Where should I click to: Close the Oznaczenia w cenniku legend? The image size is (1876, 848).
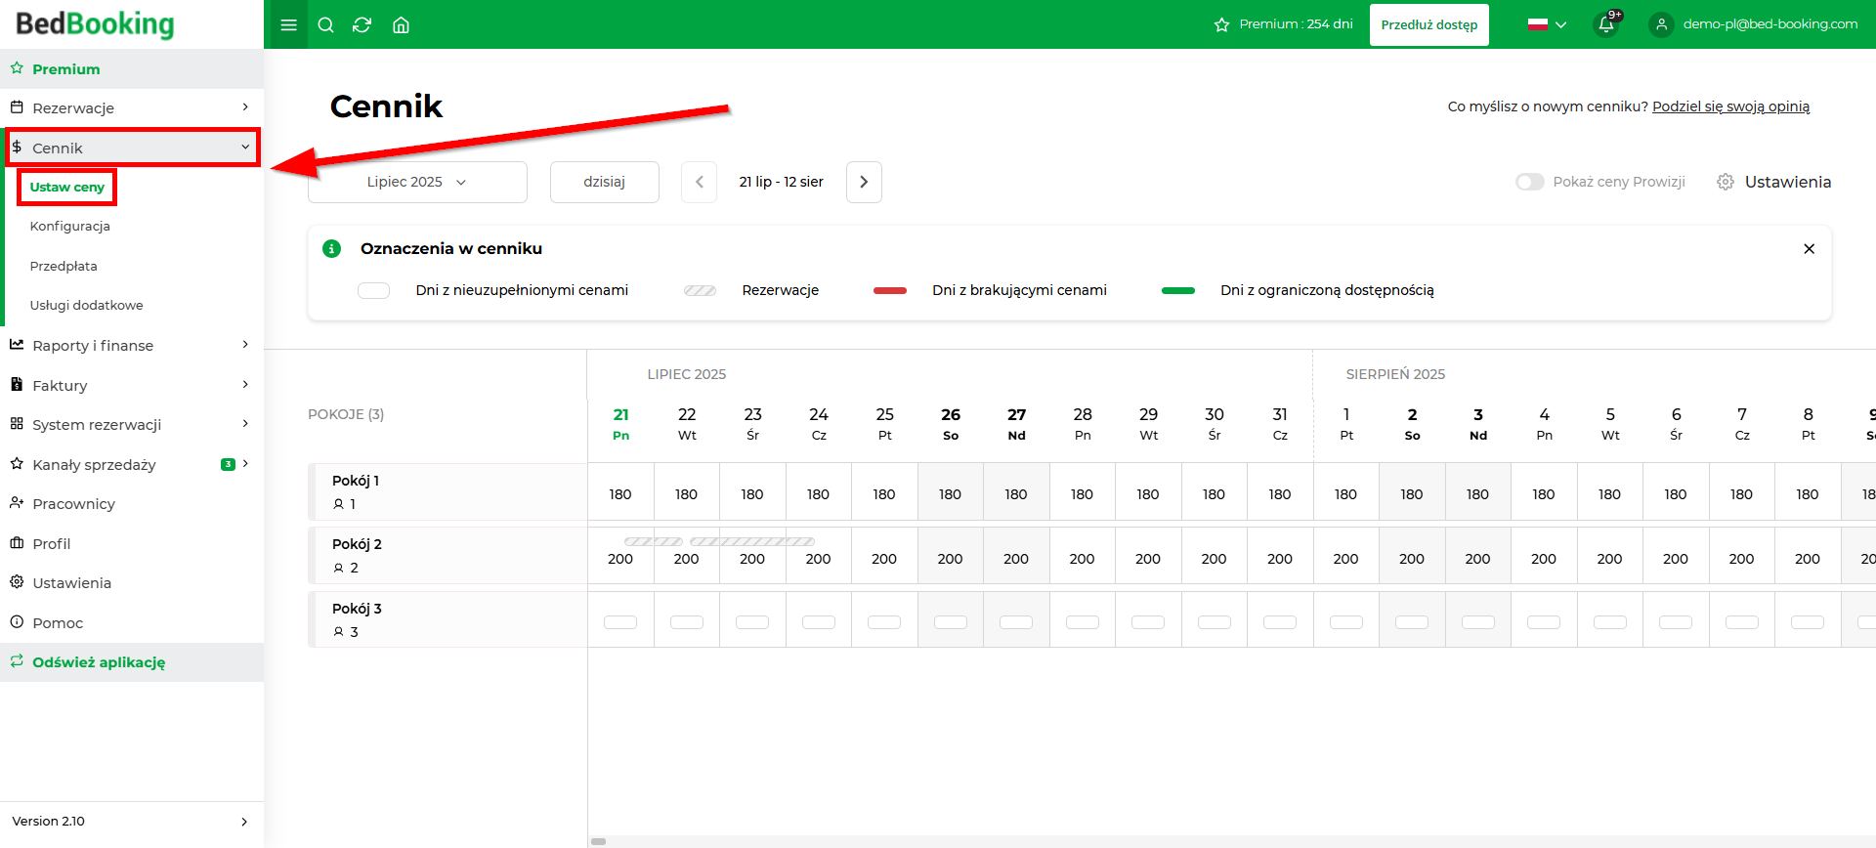[1809, 248]
